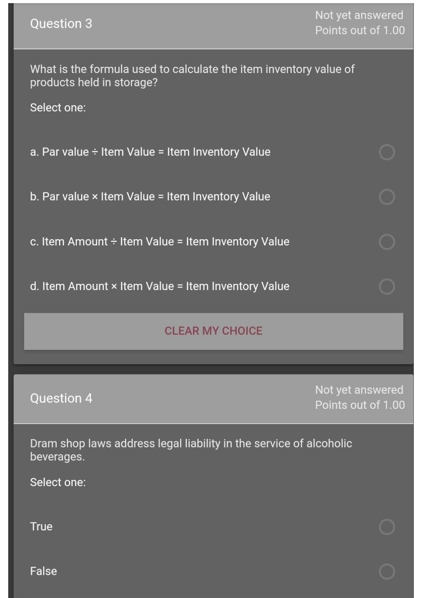Click the Question 4 header title
Screen dimensions: 422x598
(61, 398)
